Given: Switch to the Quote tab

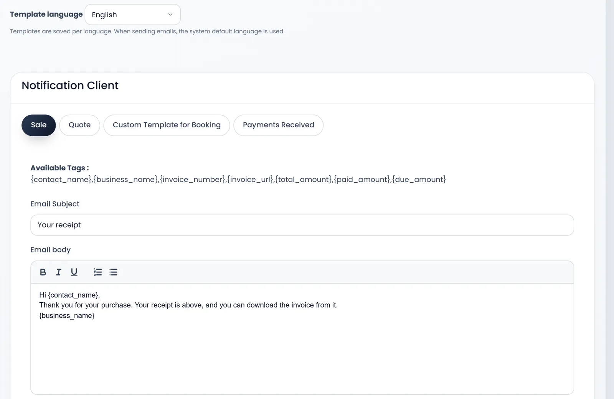Looking at the screenshot, I should pyautogui.click(x=79, y=125).
